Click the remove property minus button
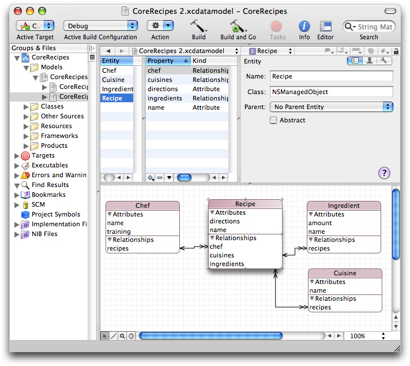Image resolution: width=410 pixels, height=366 pixels. [160, 178]
